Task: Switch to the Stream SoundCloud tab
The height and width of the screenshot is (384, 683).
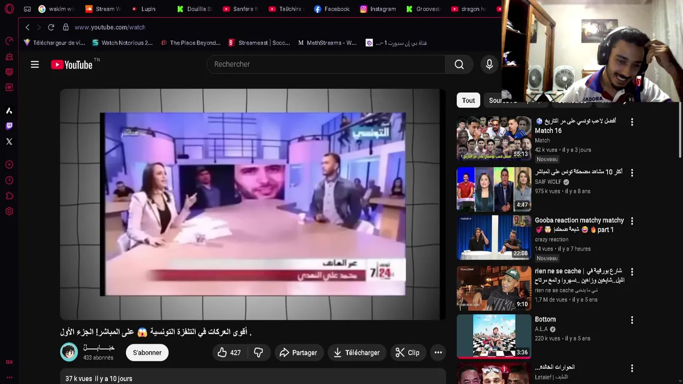Action: (x=103, y=9)
